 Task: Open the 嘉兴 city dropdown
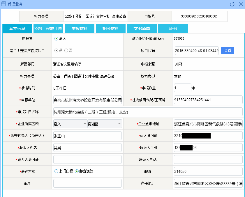point(70,124)
